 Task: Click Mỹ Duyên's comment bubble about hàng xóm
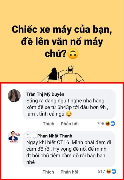point(69,104)
